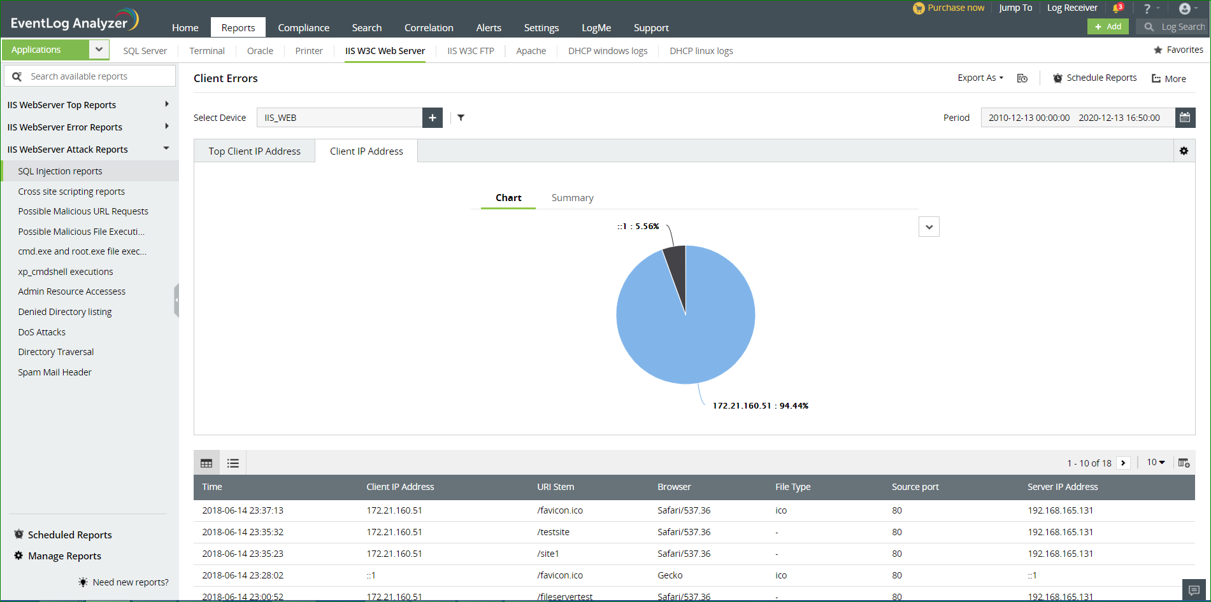Screen dimensions: 1211x602
Task: Open the Period calendar picker
Action: 1185,118
